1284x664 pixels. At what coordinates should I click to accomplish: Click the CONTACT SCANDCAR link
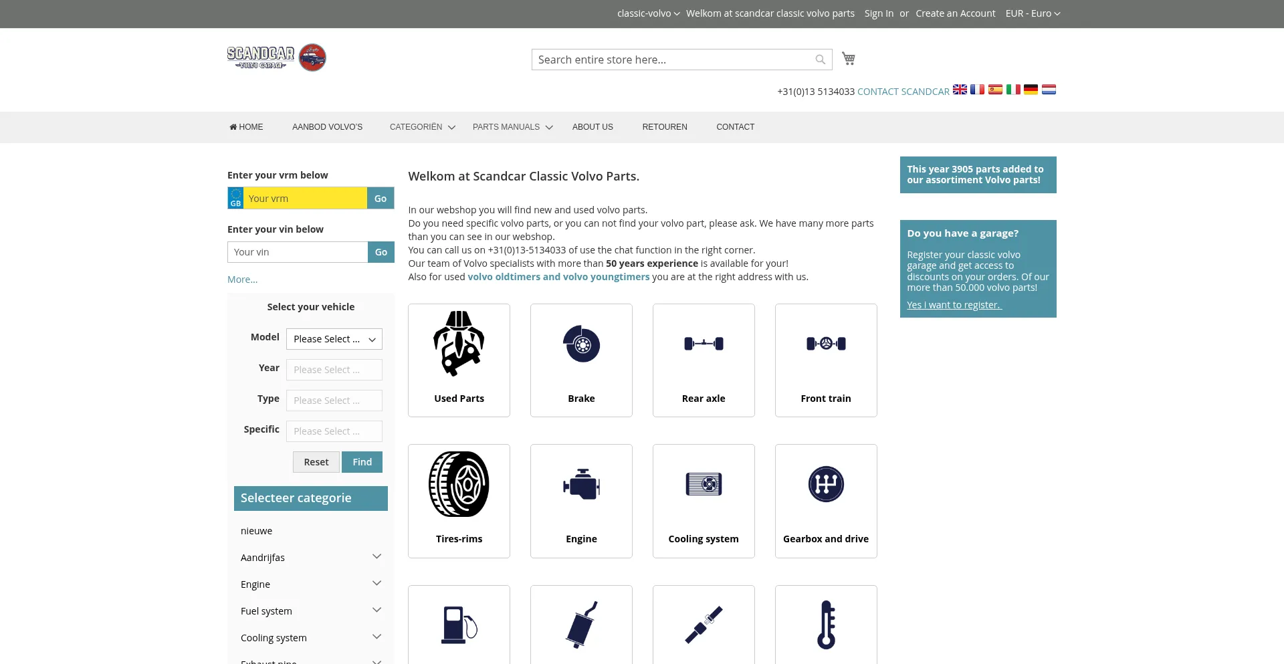click(903, 92)
